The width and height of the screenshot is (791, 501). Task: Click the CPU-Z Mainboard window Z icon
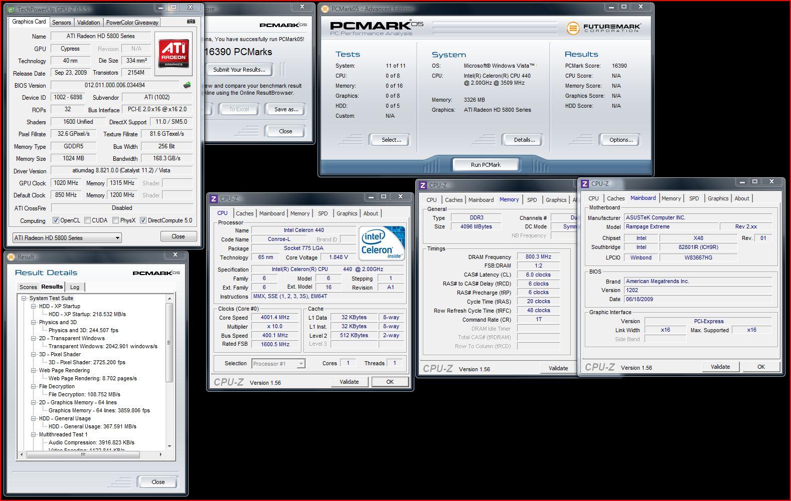click(x=585, y=183)
